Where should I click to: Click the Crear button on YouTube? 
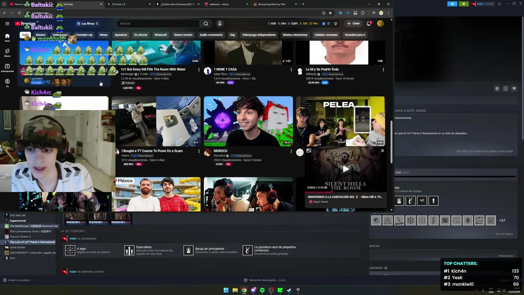click(353, 23)
